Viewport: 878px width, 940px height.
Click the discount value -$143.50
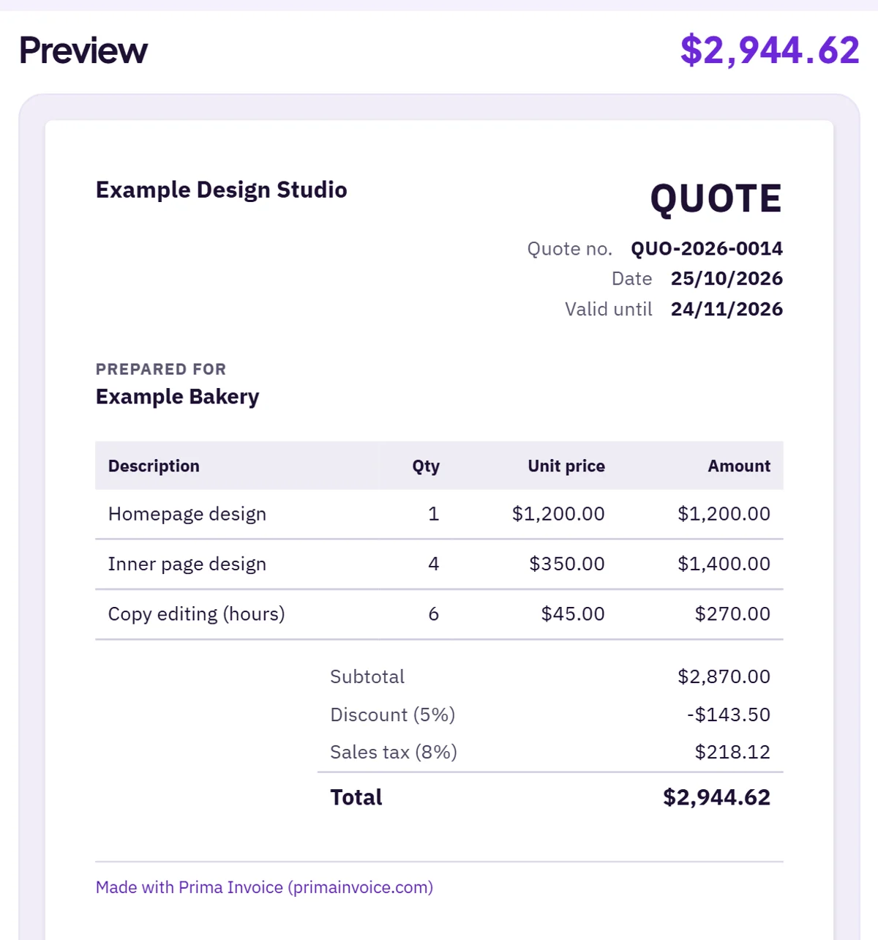coord(729,715)
